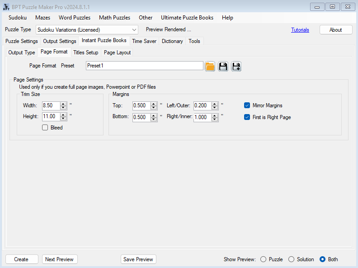The image size is (358, 268).
Task: Uncheck First is Right Page
Action: pos(247,117)
